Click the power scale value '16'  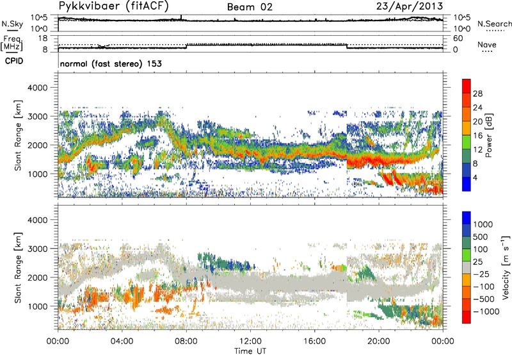(x=477, y=136)
